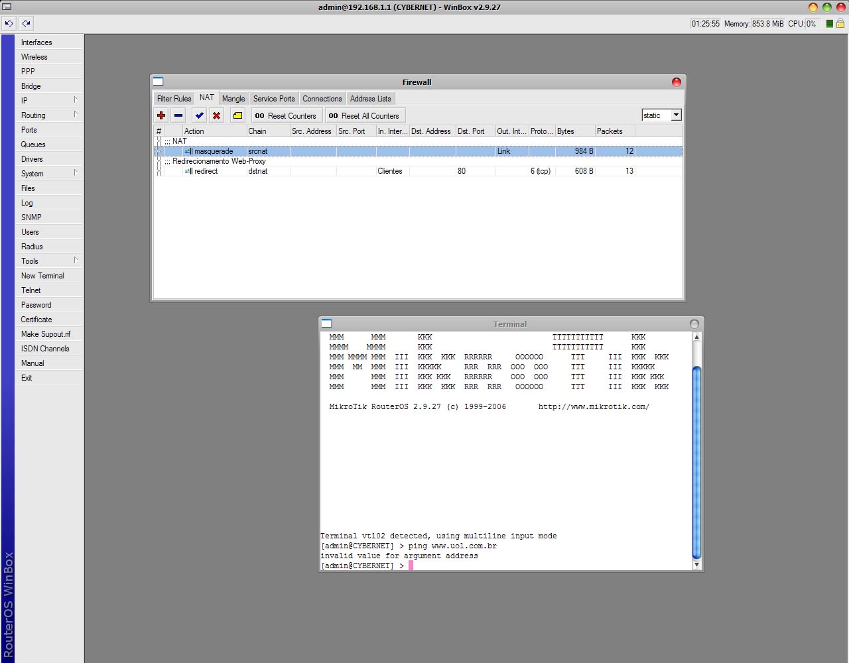
Task: Launch New Terminal from the sidebar
Action: coord(50,276)
